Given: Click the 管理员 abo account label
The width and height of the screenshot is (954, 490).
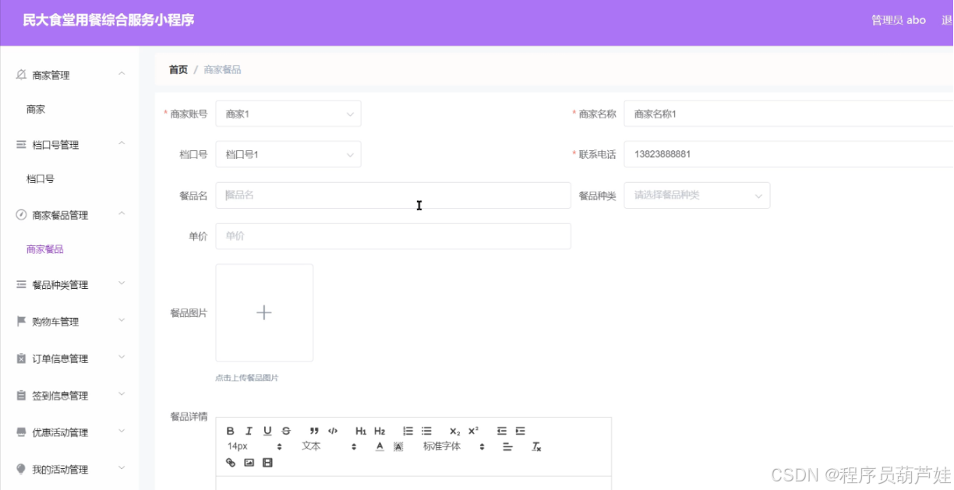Looking at the screenshot, I should pos(899,20).
